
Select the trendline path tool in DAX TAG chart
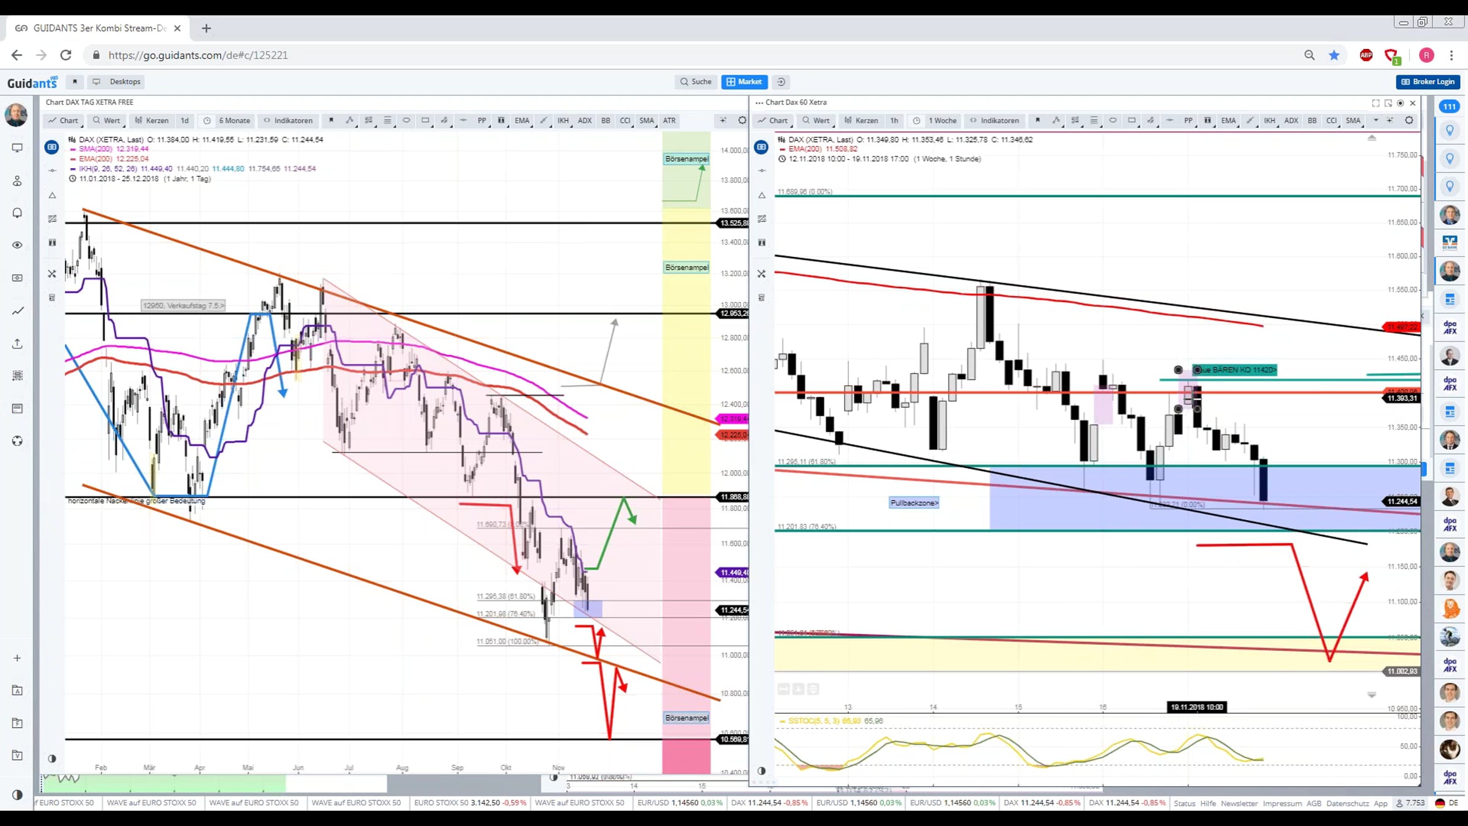[x=350, y=121]
